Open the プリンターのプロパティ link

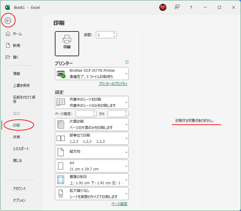coord(113,84)
